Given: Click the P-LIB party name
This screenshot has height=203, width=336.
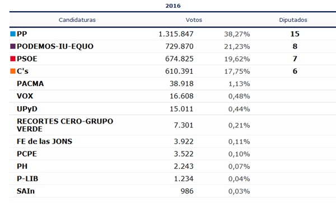Looking at the screenshot, I should pyautogui.click(x=27, y=178).
